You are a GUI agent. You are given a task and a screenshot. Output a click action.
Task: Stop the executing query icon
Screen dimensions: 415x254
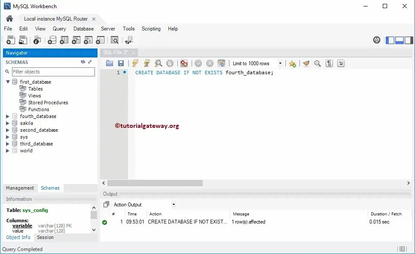pos(170,63)
